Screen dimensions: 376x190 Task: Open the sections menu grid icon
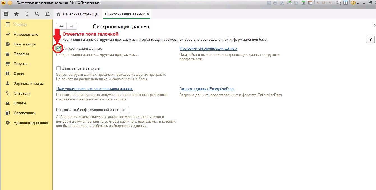(6, 14)
